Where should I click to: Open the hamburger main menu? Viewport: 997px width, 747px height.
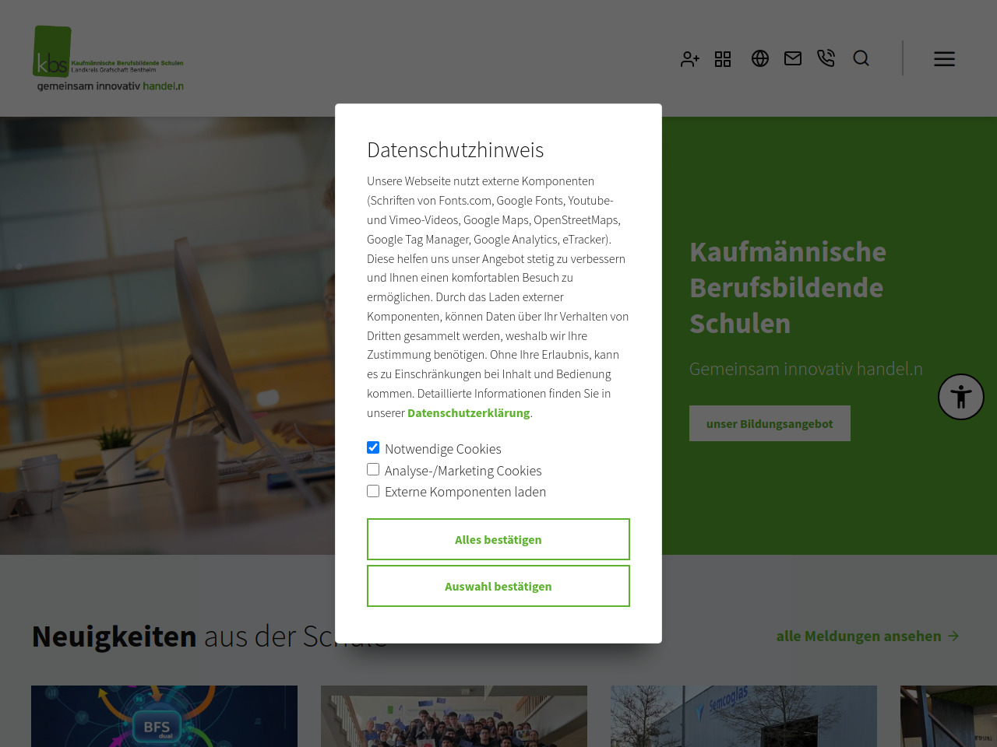point(944,59)
